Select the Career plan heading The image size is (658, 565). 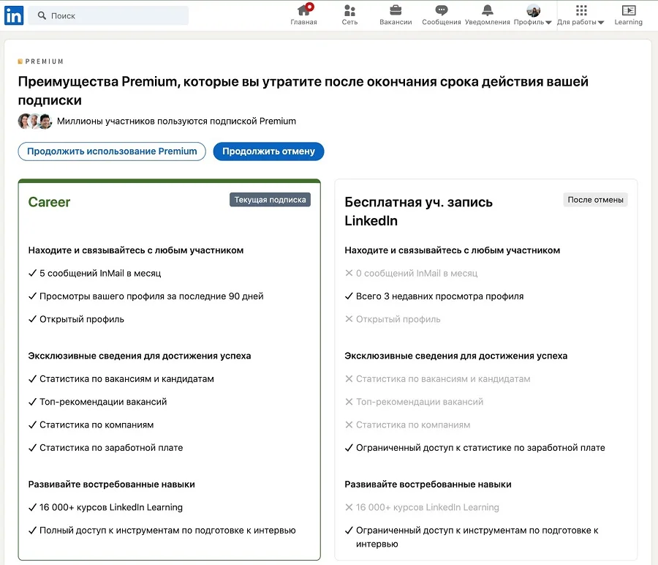(x=49, y=202)
